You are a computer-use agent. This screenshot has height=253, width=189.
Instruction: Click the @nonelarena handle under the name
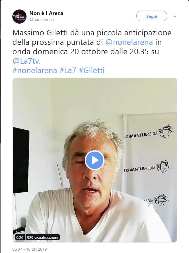[x=42, y=20]
